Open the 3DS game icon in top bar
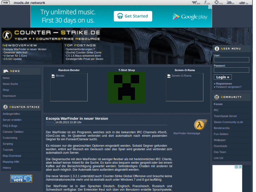This screenshot has height=192, width=256. coord(196,2)
